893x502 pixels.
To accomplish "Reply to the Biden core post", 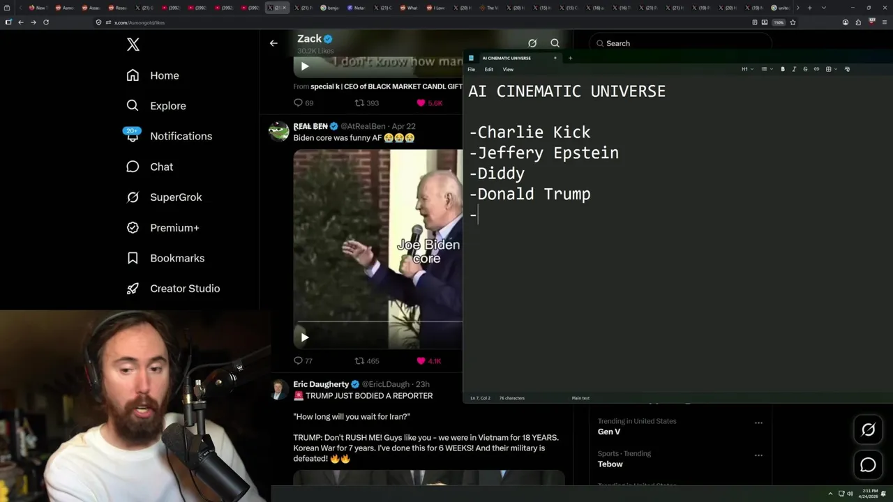I will (x=298, y=360).
